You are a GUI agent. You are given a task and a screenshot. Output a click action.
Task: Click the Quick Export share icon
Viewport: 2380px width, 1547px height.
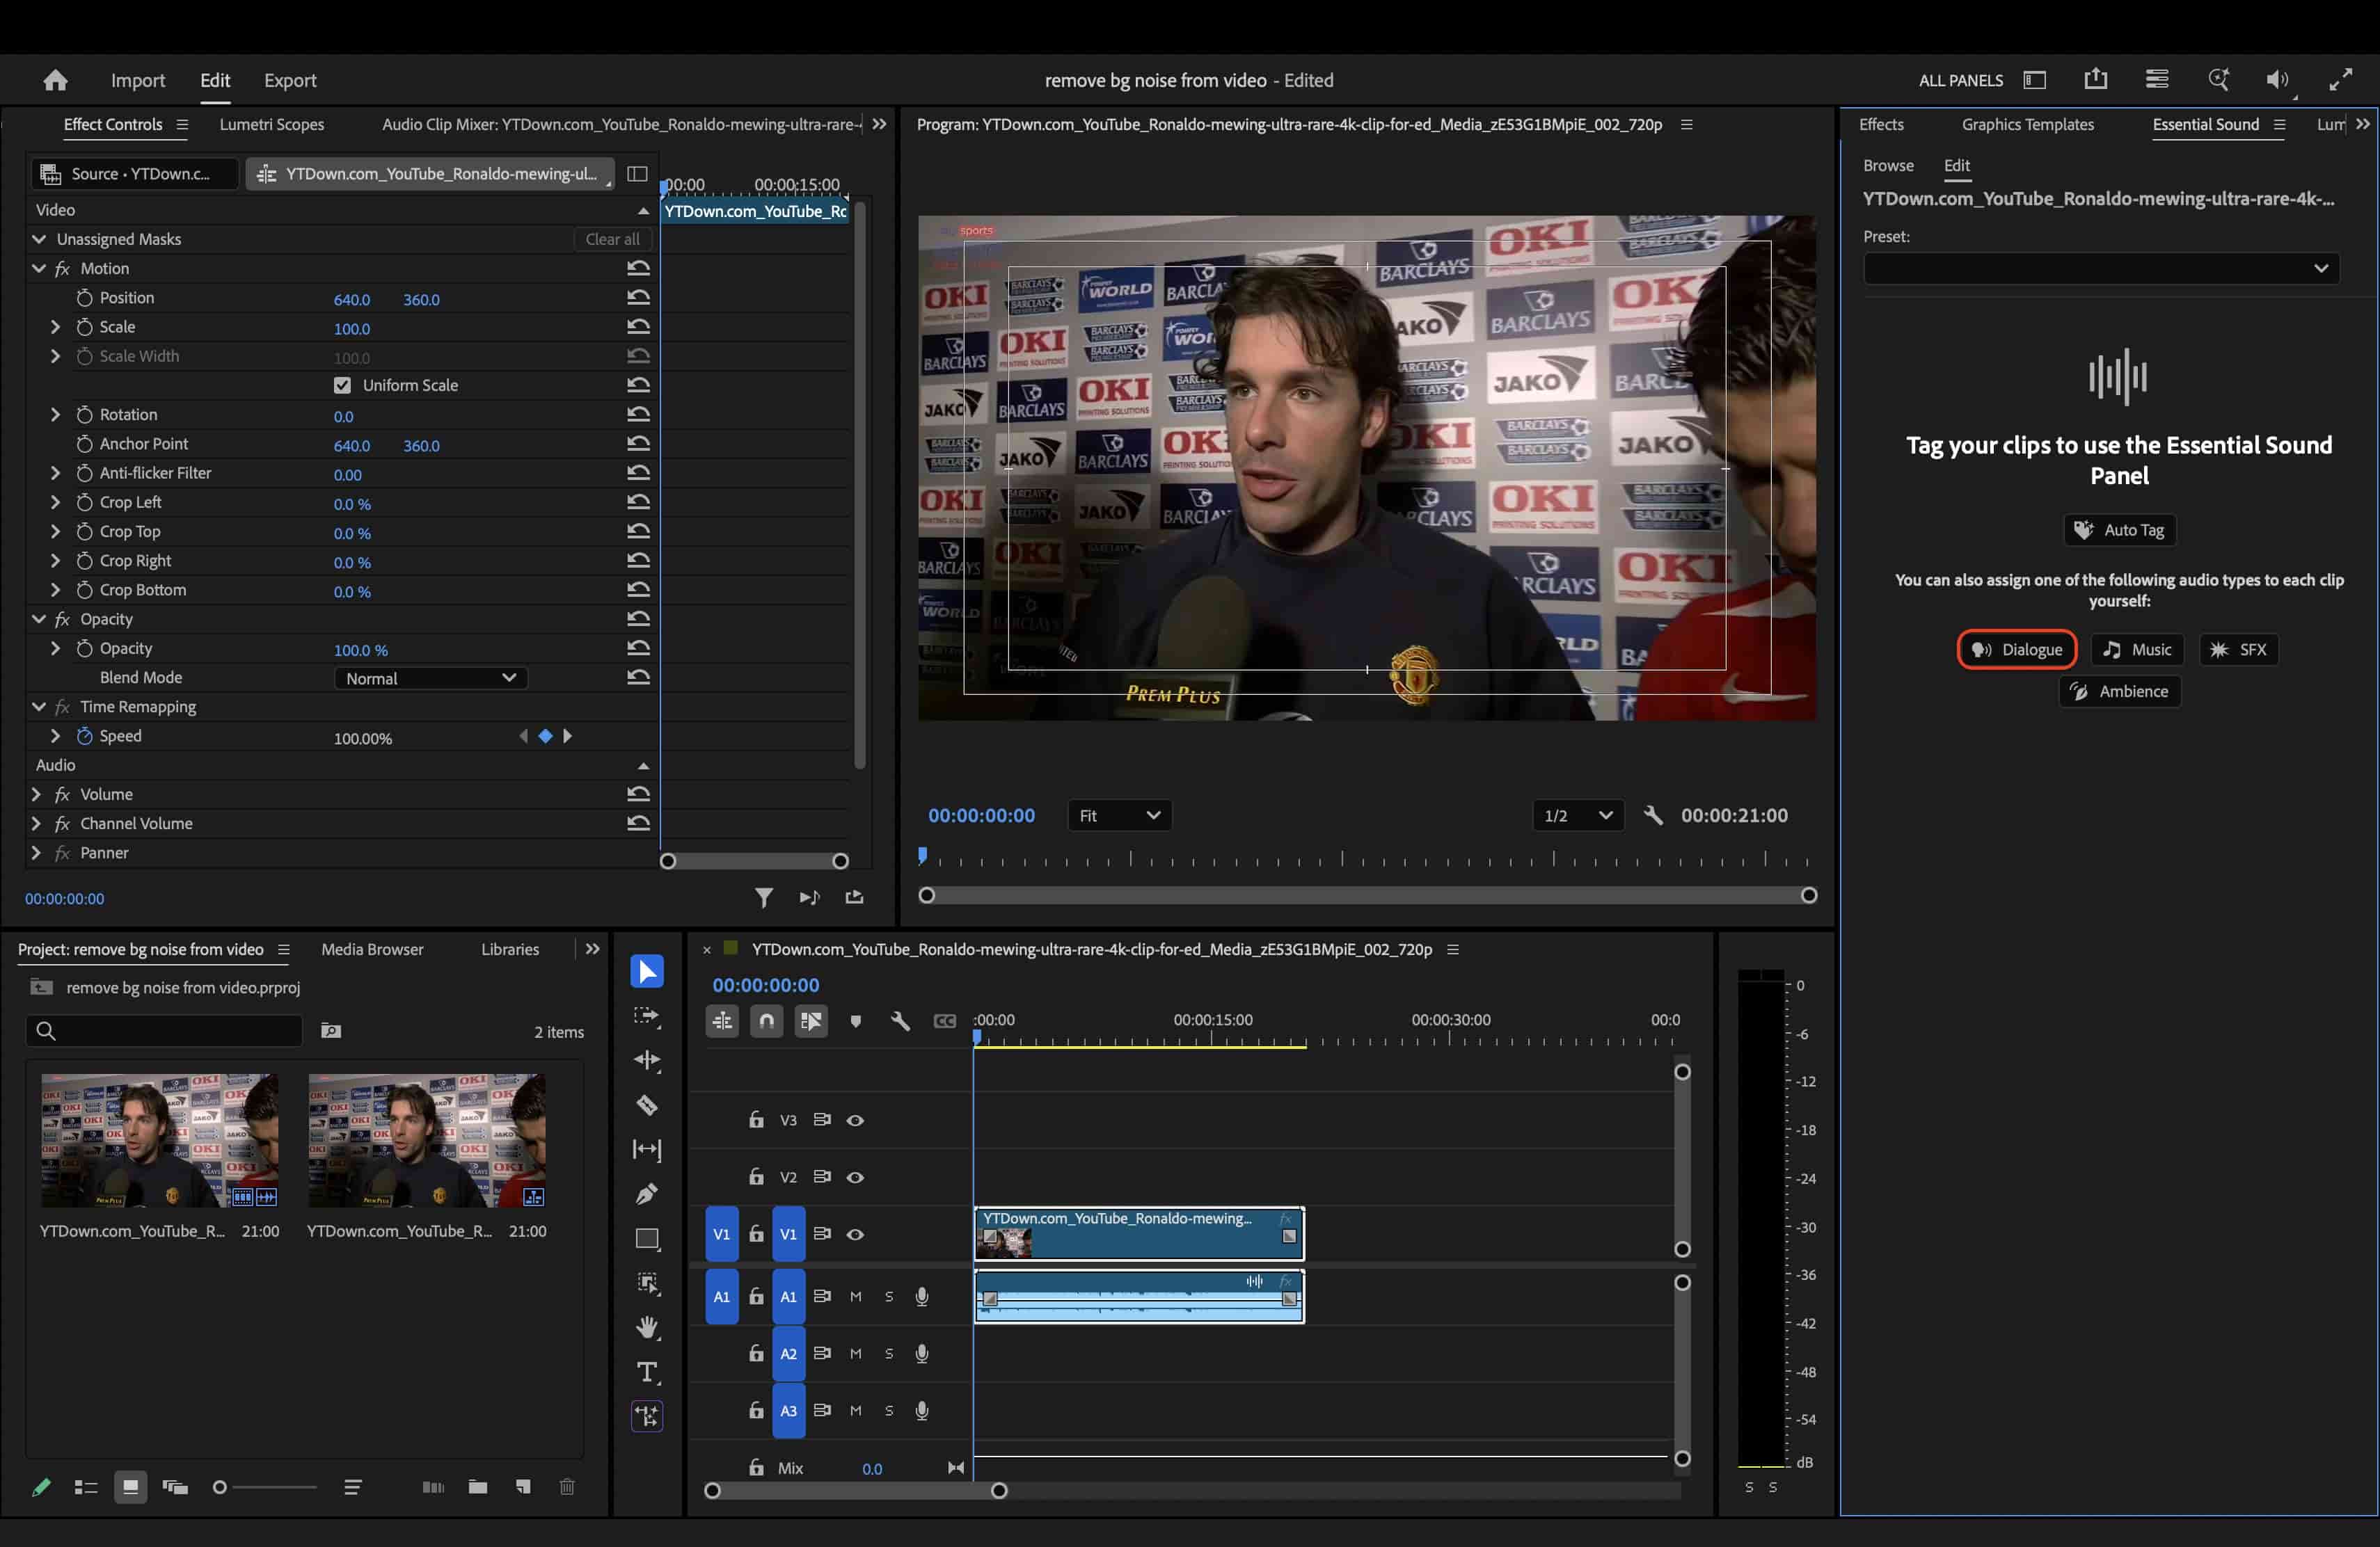2095,80
